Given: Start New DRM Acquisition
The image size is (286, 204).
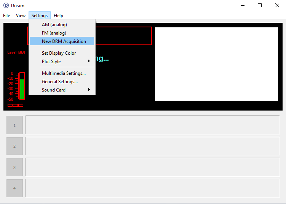Looking at the screenshot, I should [64, 41].
